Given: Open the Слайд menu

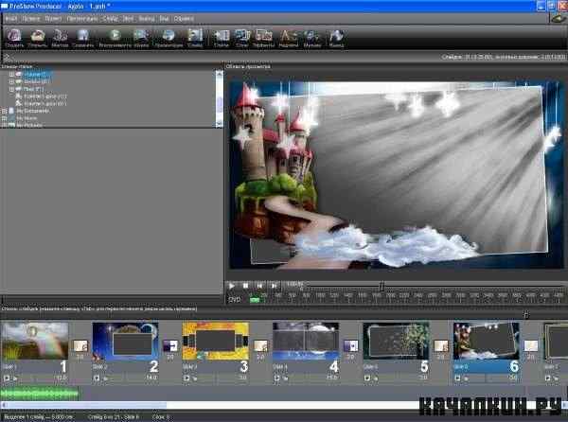Looking at the screenshot, I should point(110,19).
